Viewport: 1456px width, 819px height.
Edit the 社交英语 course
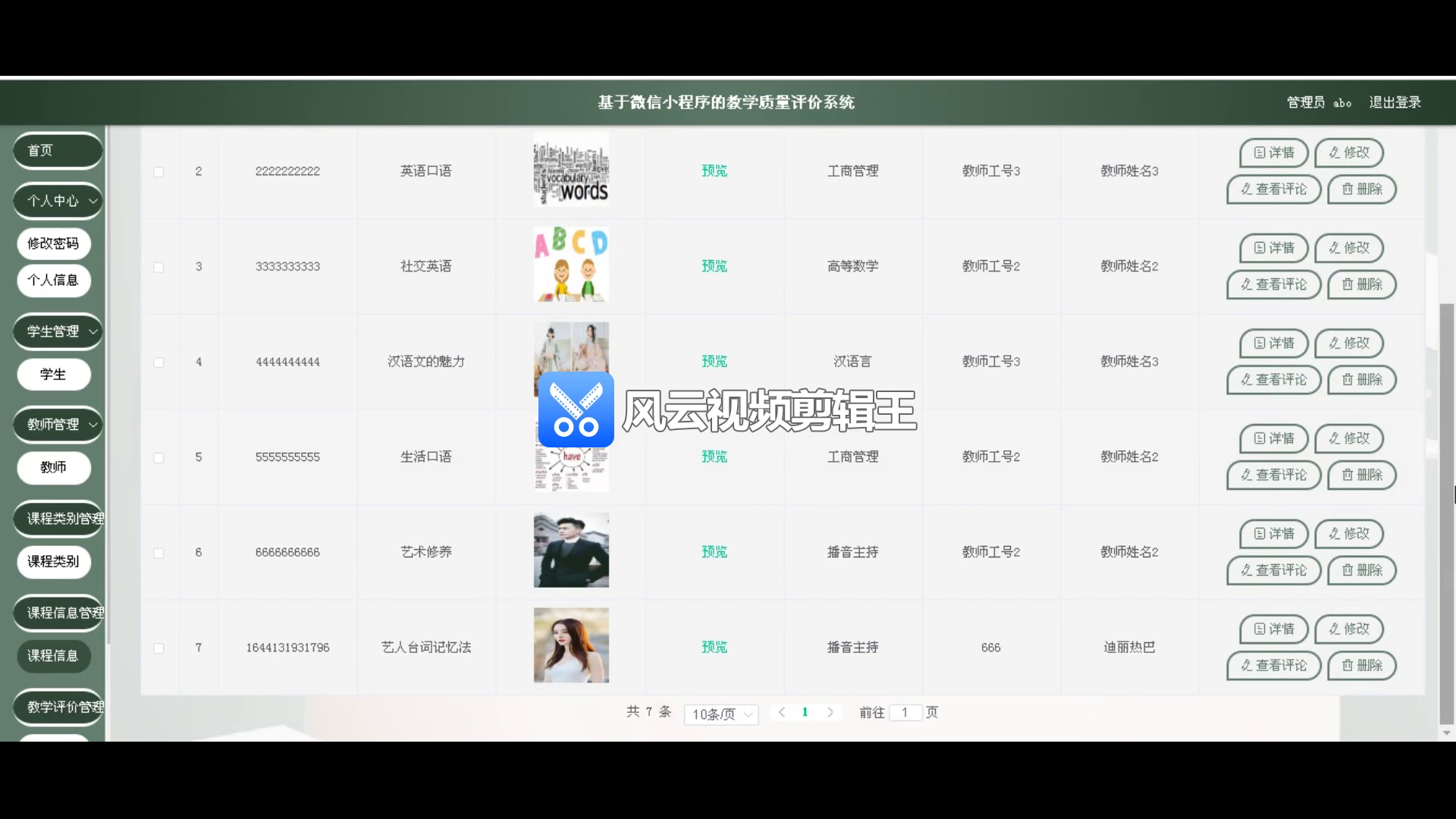[1349, 248]
